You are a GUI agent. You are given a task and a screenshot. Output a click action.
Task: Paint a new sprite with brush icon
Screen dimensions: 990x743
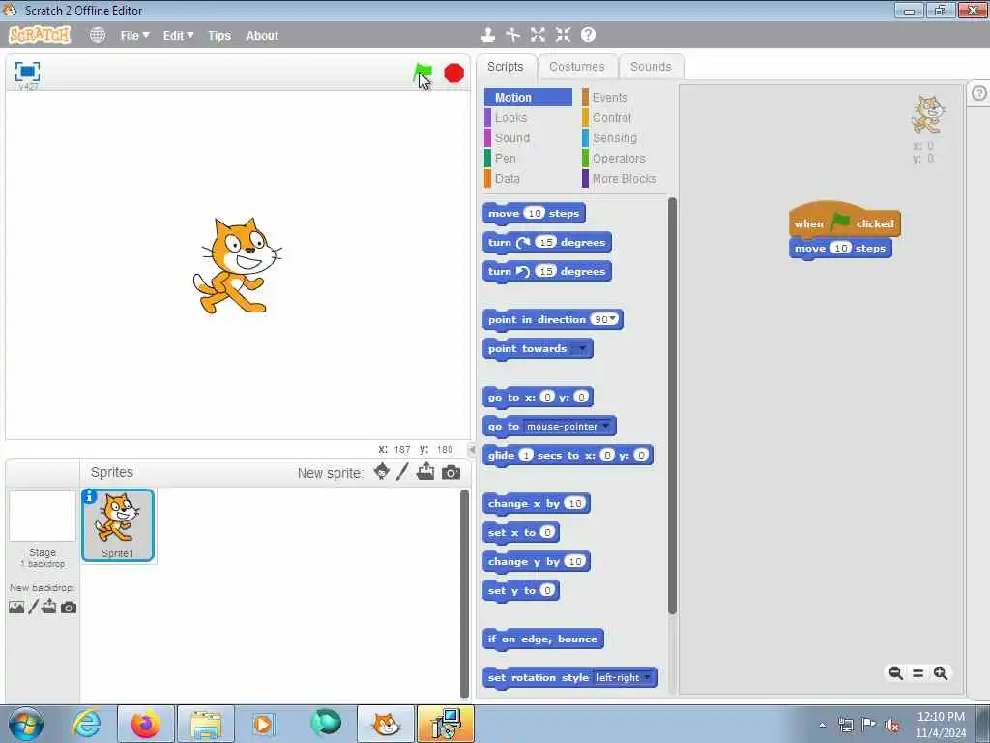coord(402,472)
